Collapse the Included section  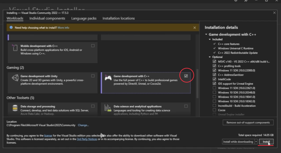click(x=210, y=39)
